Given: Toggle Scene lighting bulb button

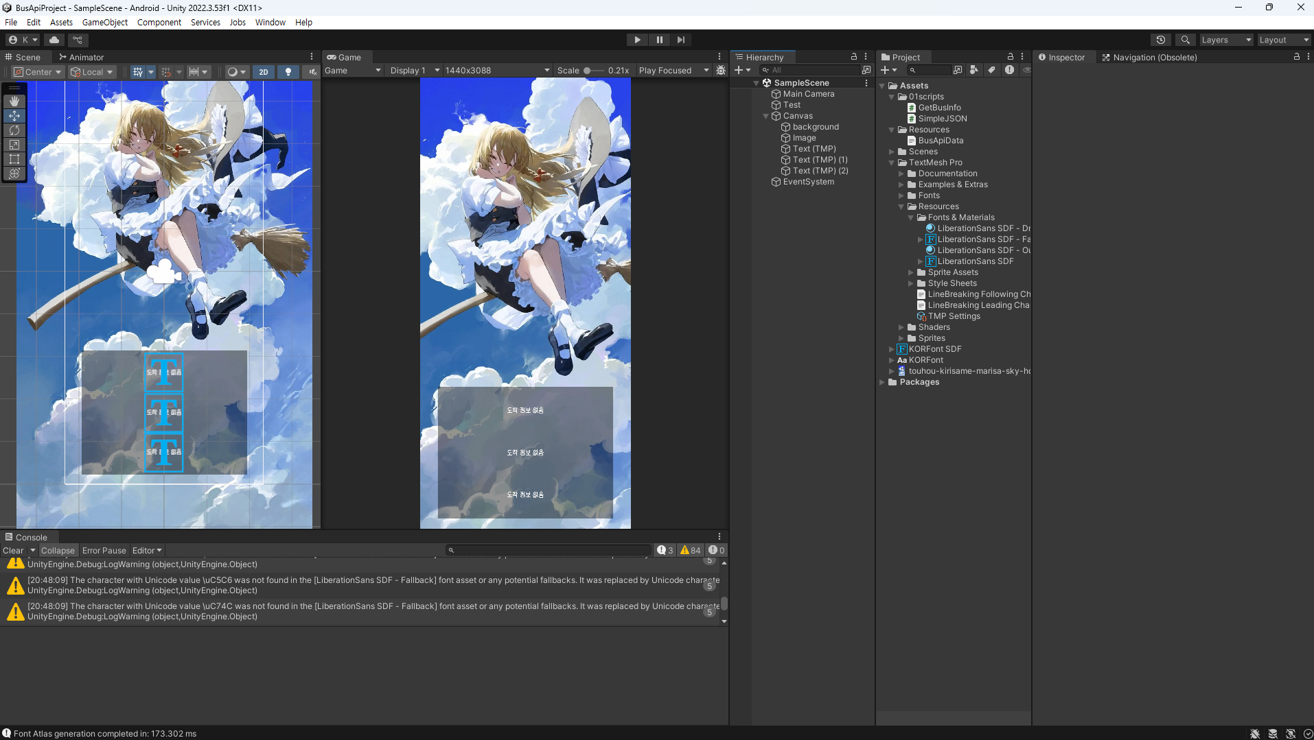Looking at the screenshot, I should (288, 72).
